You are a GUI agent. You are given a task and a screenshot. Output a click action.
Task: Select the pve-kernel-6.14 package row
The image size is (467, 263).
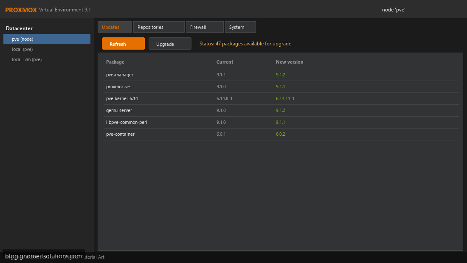(x=281, y=98)
